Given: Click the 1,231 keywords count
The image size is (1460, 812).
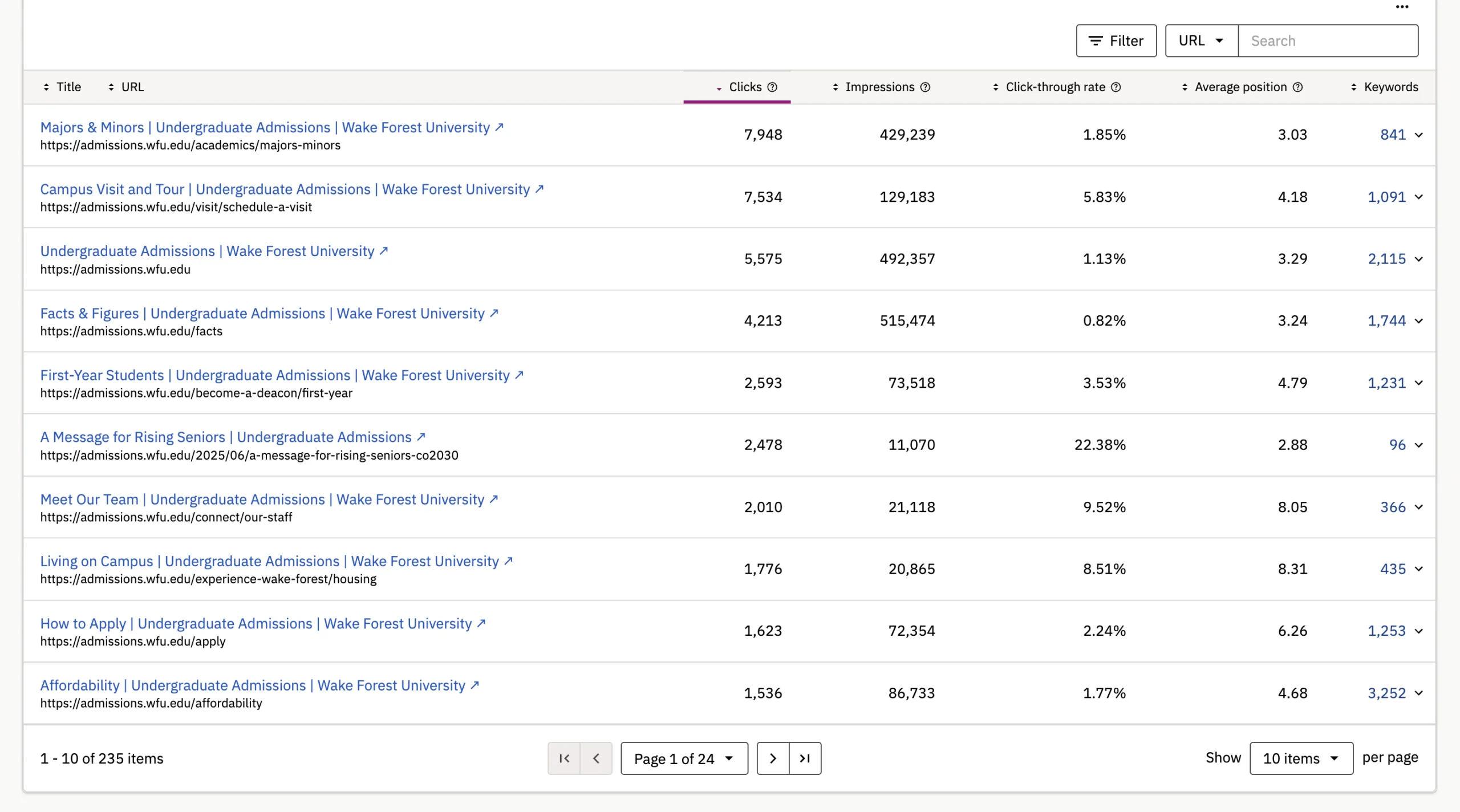Looking at the screenshot, I should pyautogui.click(x=1386, y=383).
